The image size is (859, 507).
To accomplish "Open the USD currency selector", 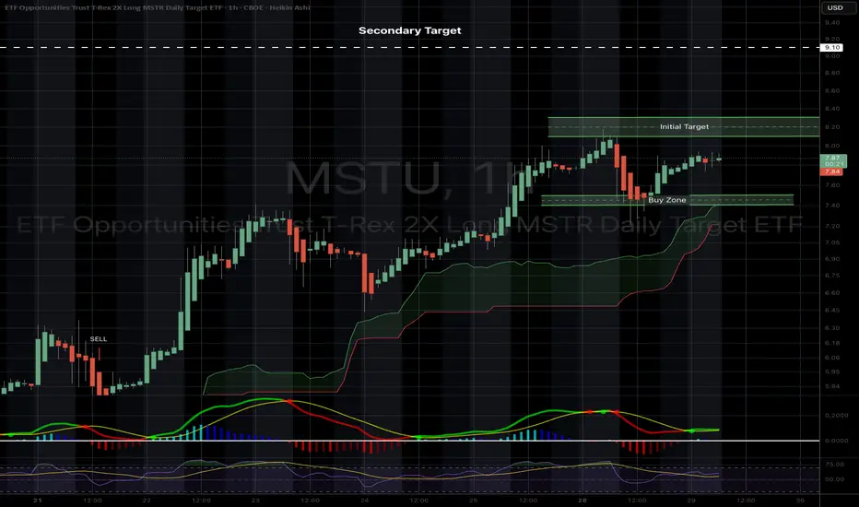I will point(834,7).
